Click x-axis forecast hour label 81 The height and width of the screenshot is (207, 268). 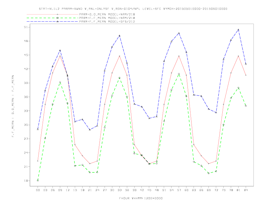coord(239,190)
